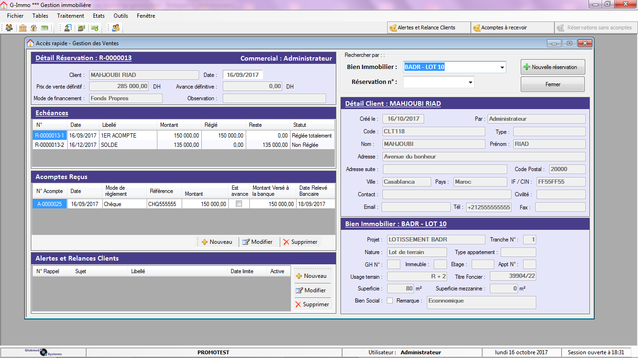Click the N° Rappel column header
The width and height of the screenshot is (638, 358).
point(52,271)
